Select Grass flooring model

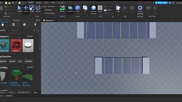(28, 78)
